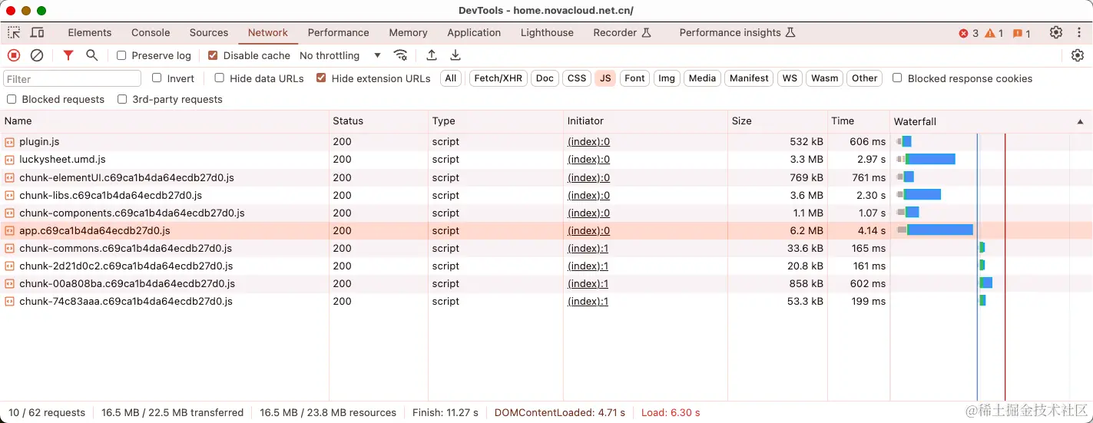Viewport: 1093px width, 423px height.
Task: Show the 3 errors counter
Action: pos(969,33)
